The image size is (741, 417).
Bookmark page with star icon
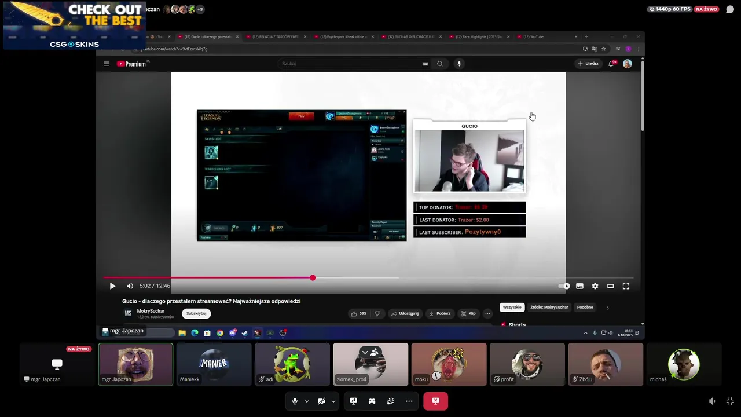(x=604, y=49)
